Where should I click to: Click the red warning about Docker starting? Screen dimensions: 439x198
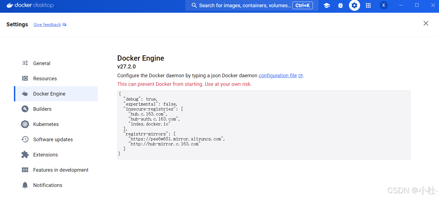click(x=184, y=84)
